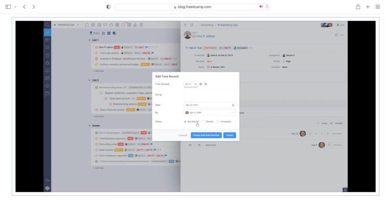Open the Discussions chat icon in the sidebar

pos(47,40)
